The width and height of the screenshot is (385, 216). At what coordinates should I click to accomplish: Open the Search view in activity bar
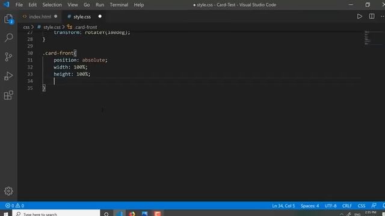coord(8,38)
